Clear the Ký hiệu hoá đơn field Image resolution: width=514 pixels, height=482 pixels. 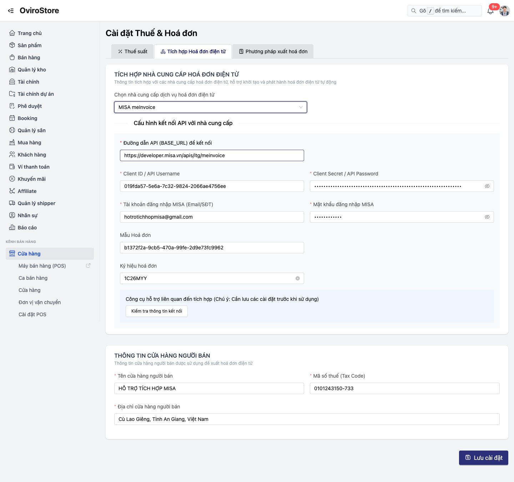298,278
